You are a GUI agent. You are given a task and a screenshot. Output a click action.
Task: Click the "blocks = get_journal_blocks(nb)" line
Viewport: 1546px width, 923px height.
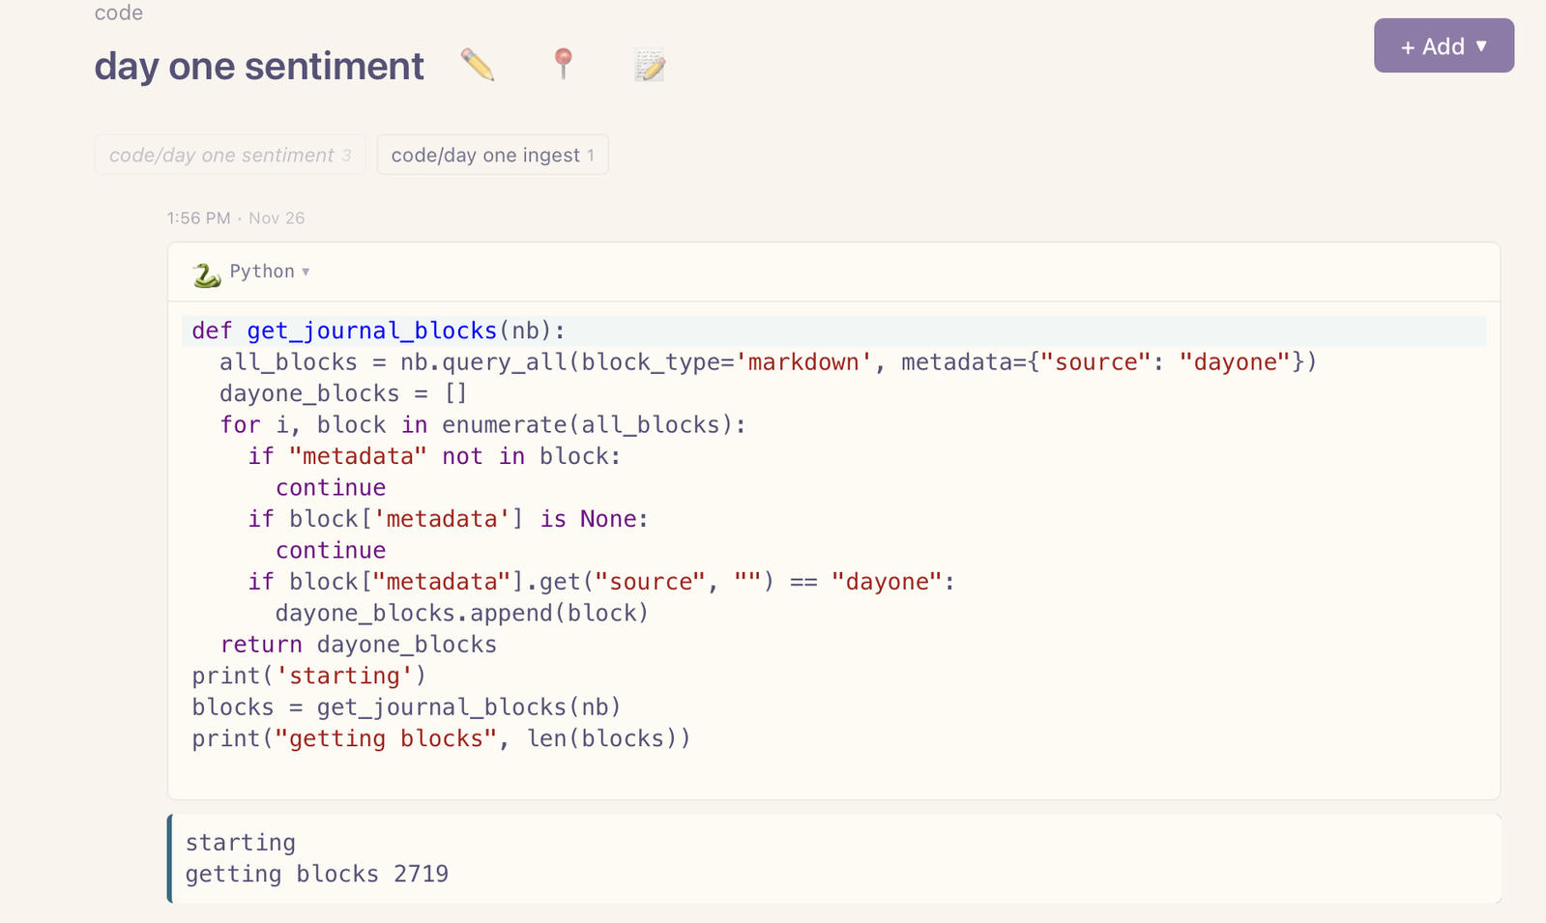(x=406, y=707)
